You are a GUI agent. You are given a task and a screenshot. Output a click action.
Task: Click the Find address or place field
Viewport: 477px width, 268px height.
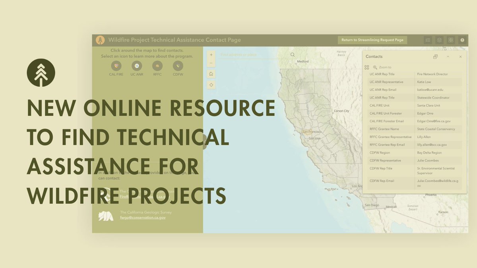[x=254, y=55]
